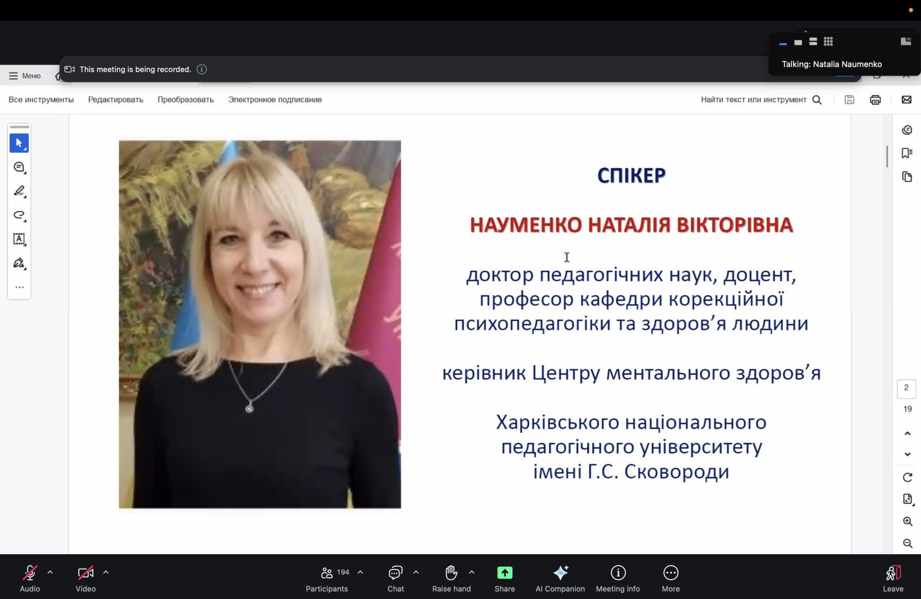
Task: Select the fill and sign pen tool
Action: point(19,263)
